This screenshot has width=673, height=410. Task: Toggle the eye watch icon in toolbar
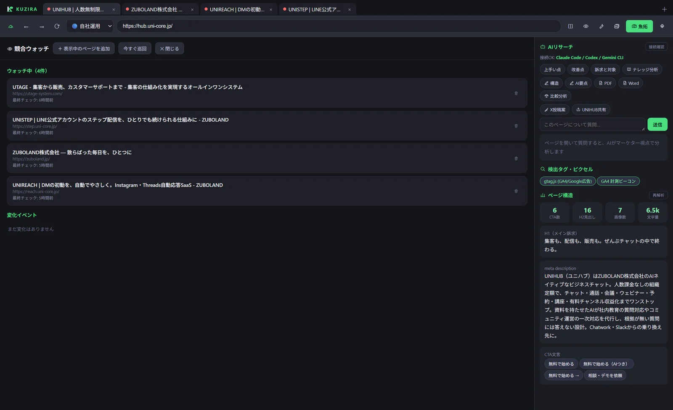pos(586,26)
